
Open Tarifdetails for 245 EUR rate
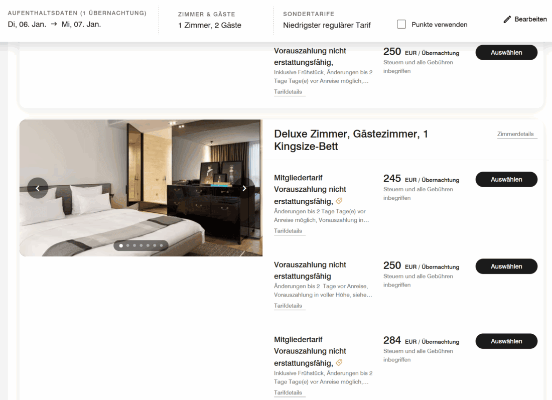(x=288, y=231)
